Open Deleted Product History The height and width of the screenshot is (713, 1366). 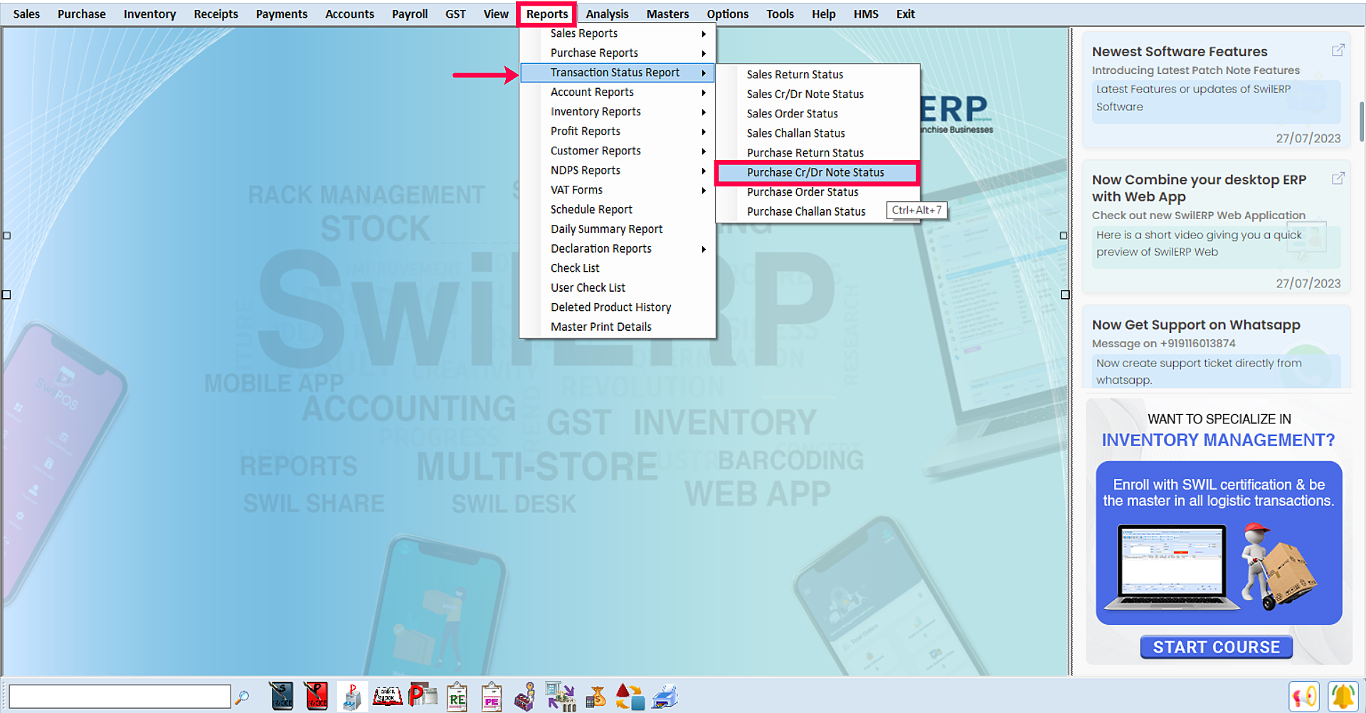coord(618,307)
